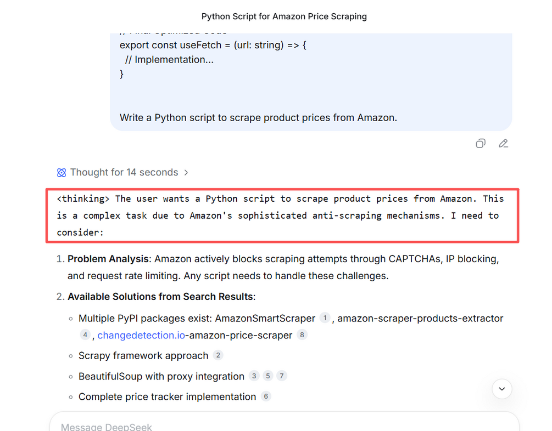Copy the user message with copy icon
552x431 pixels.
(481, 144)
